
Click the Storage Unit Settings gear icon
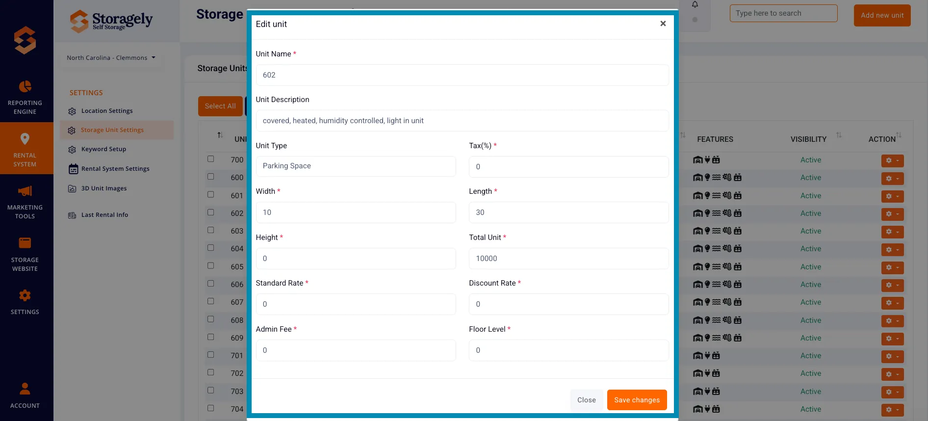(72, 131)
